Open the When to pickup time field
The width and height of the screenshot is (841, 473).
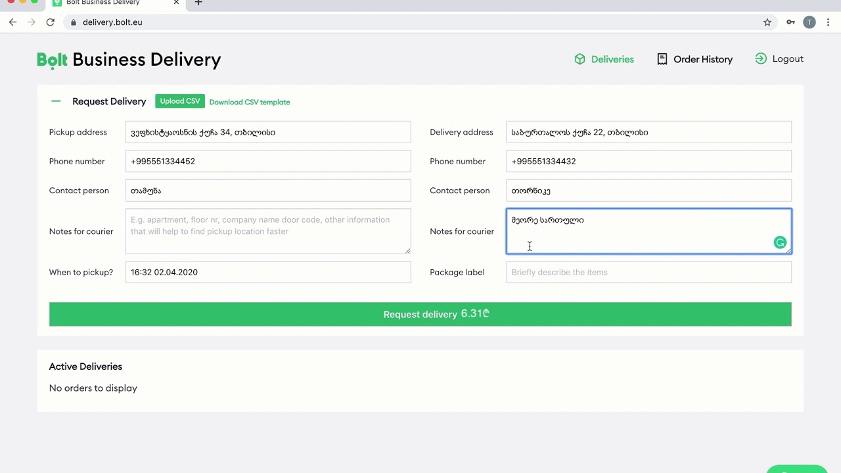(x=268, y=272)
